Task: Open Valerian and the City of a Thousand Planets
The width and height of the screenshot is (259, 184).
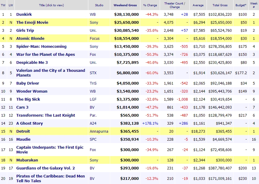Action: (x=51, y=73)
